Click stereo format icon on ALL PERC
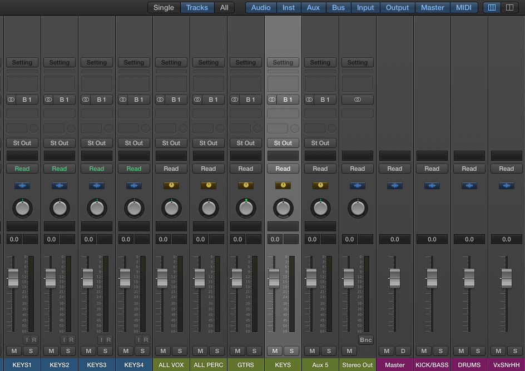The height and width of the screenshot is (371, 525). pyautogui.click(x=197, y=100)
